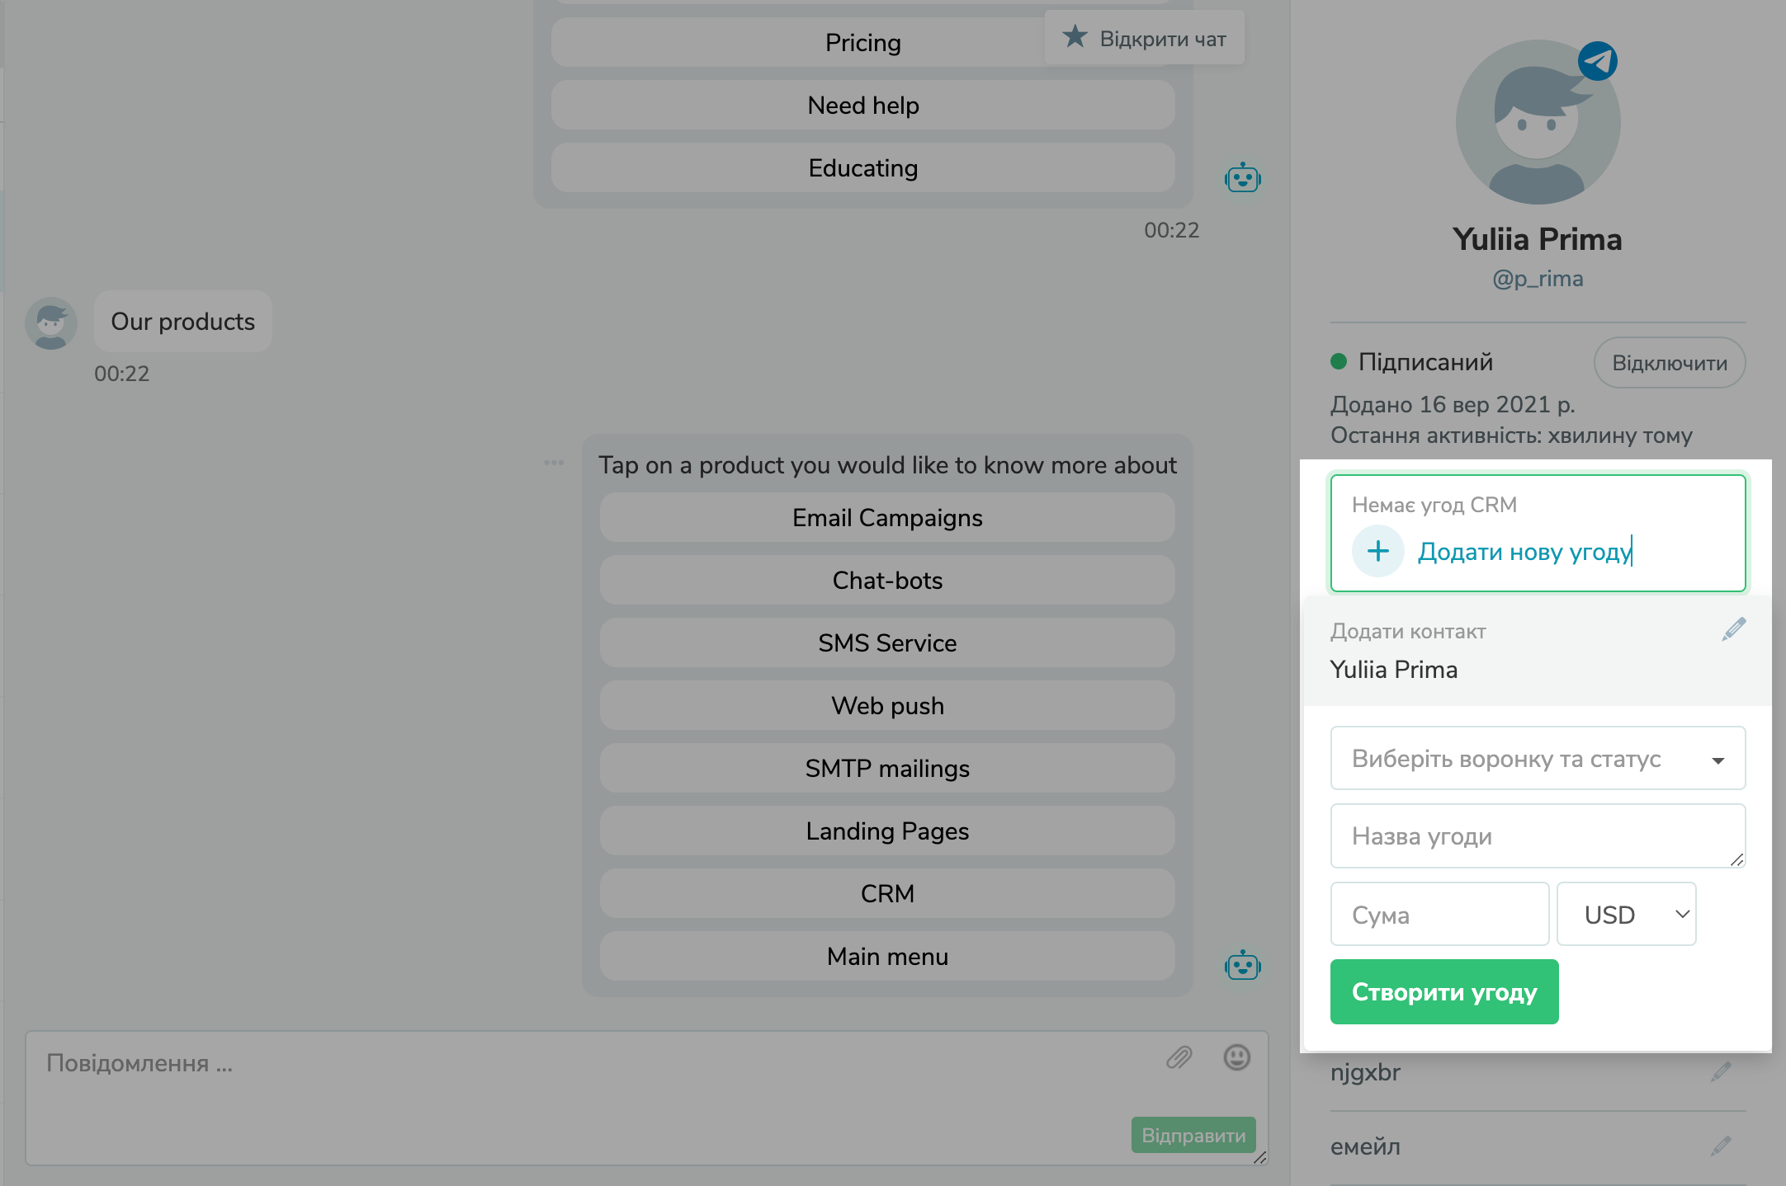Viewport: 1786px width, 1186px height.
Task: Click the Сума amount field
Action: coord(1439,914)
